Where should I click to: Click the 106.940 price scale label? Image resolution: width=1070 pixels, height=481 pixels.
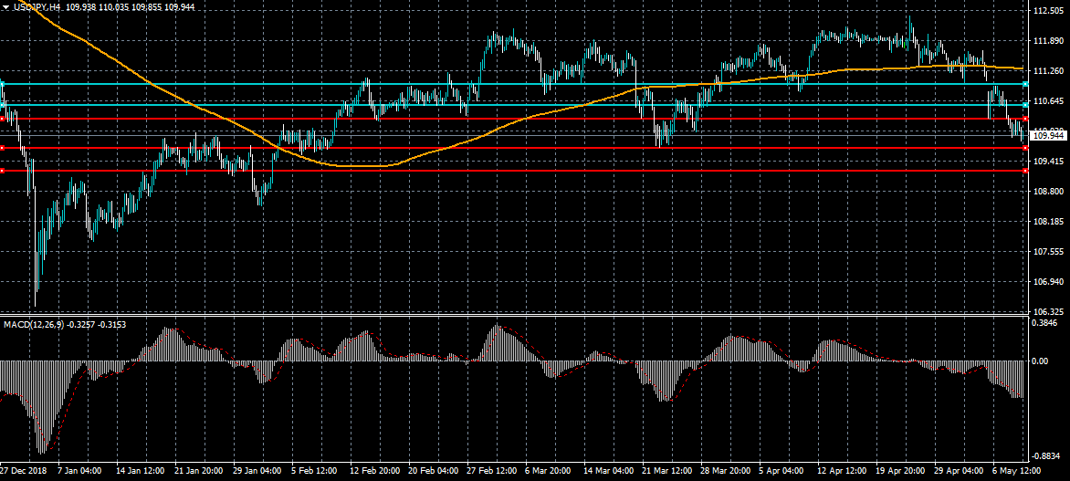(x=1050, y=281)
